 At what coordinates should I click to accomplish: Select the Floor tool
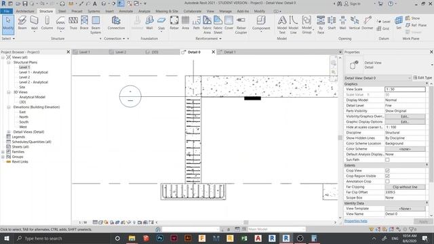[x=60, y=22]
